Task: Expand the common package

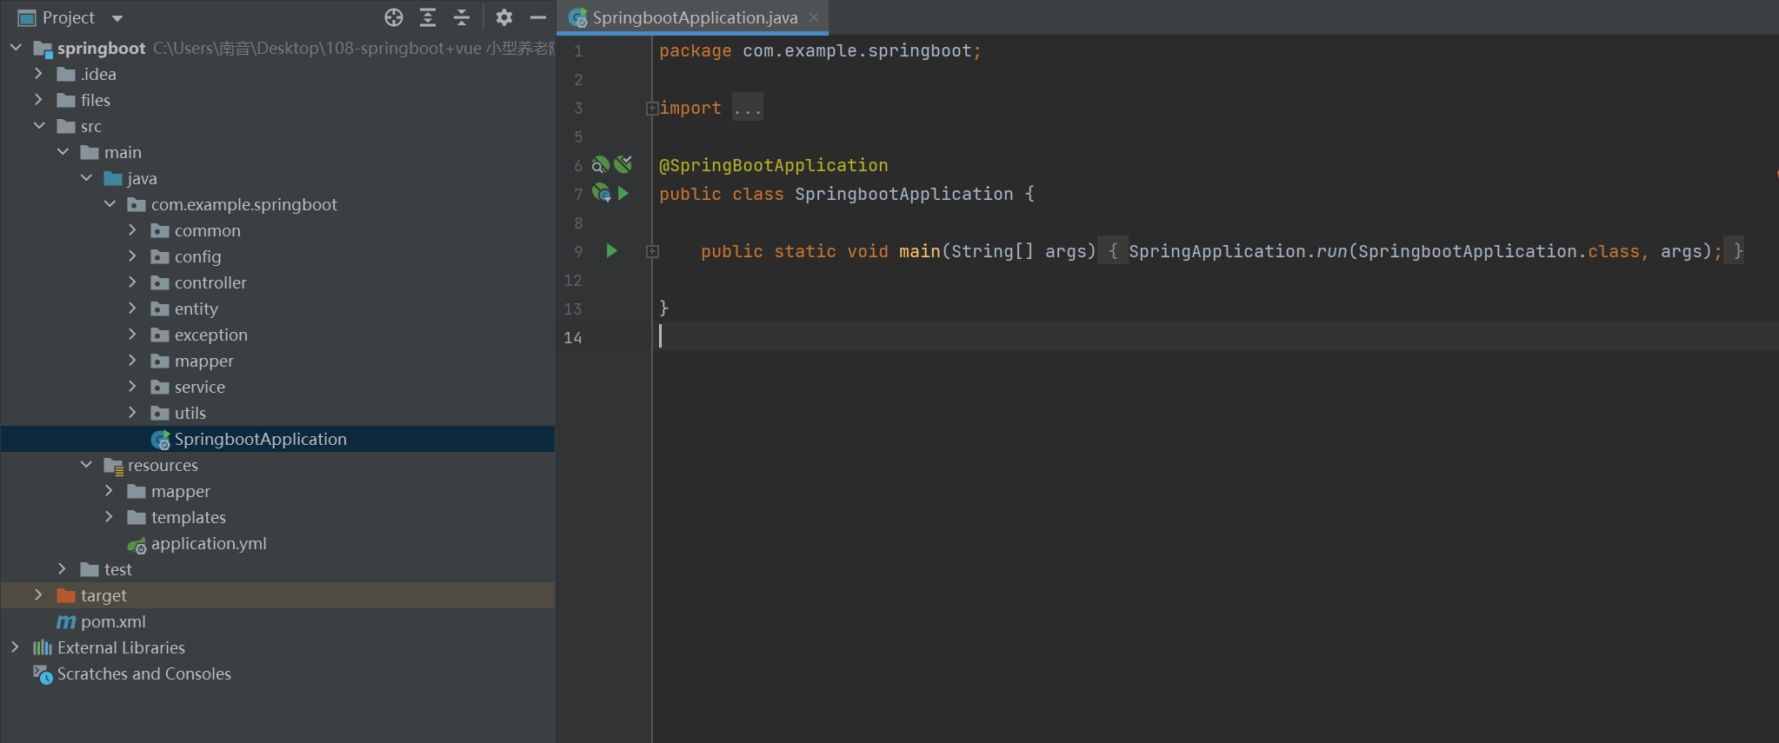Action: [133, 230]
